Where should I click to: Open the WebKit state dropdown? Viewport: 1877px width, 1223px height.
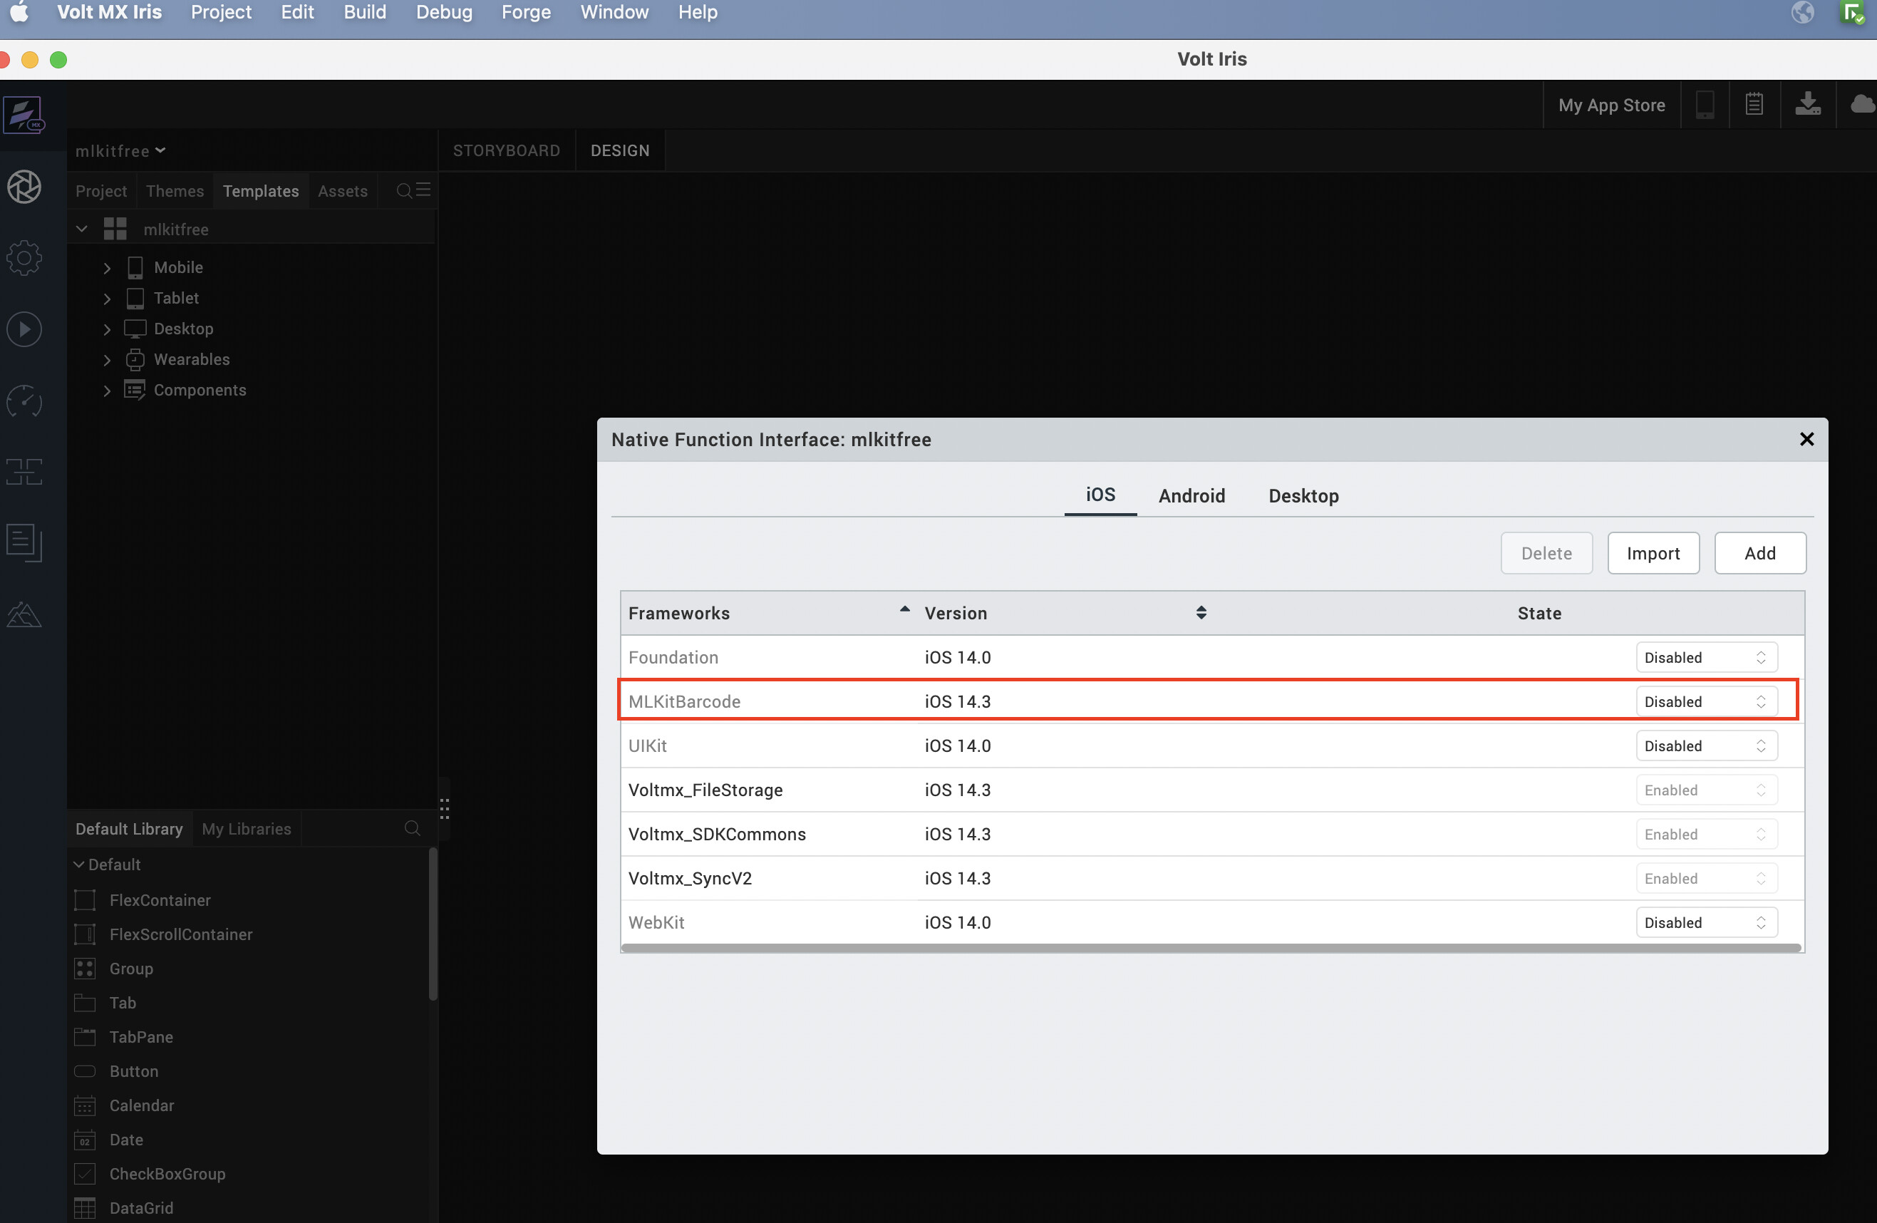point(1706,922)
